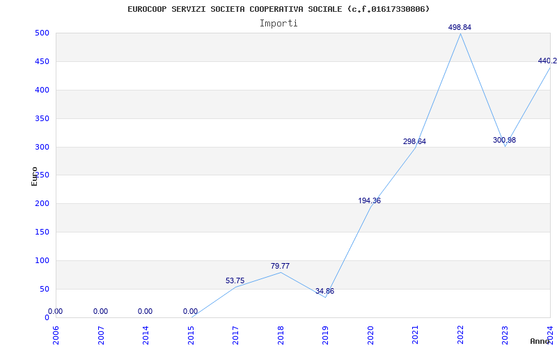Click the Euro y-axis title
Image resolution: width=557 pixels, height=348 pixels.
point(34,176)
